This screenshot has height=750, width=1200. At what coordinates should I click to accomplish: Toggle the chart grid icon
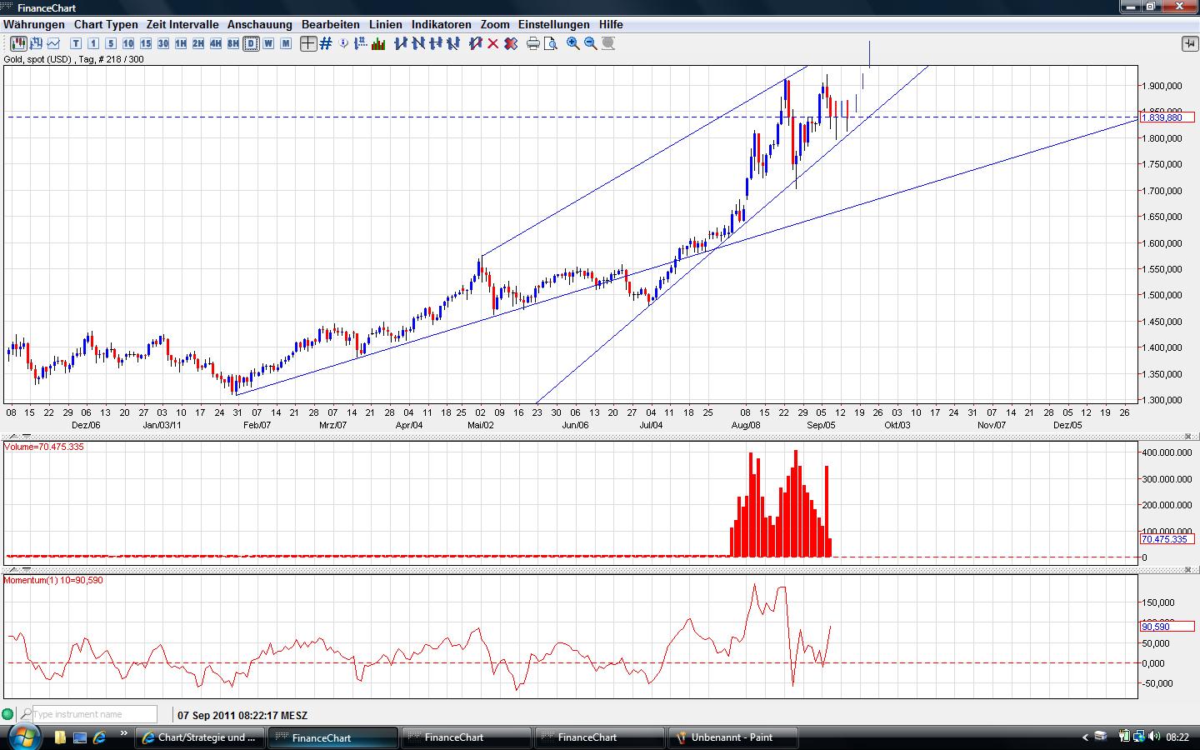(326, 43)
